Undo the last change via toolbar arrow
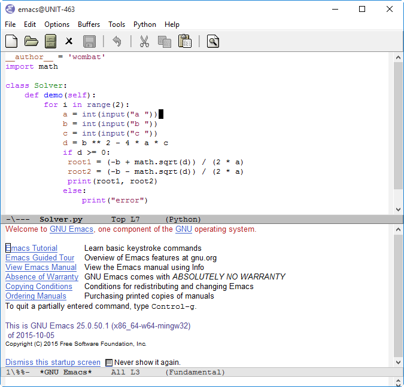The image size is (404, 387). pos(117,41)
